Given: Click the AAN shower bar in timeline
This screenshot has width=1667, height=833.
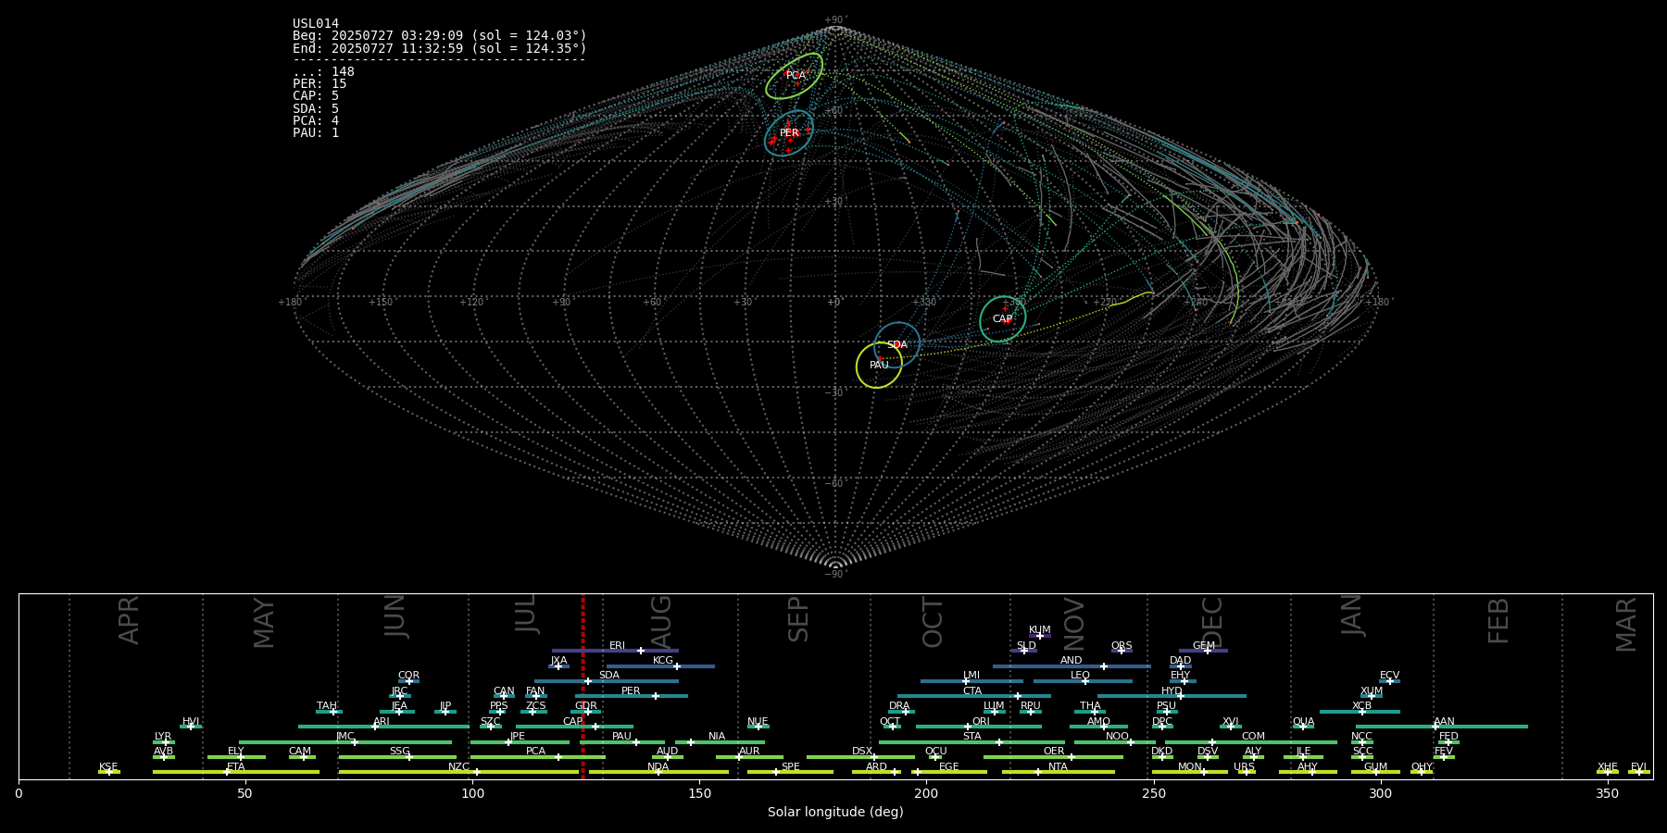Looking at the screenshot, I should 1442,727.
